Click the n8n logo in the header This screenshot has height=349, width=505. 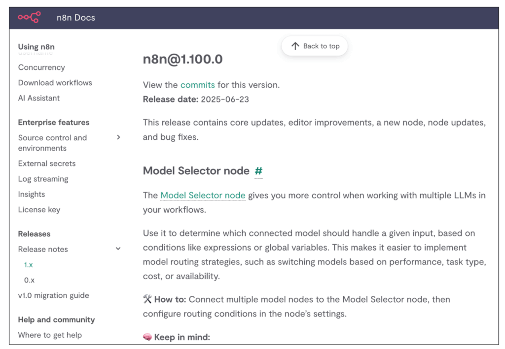tap(29, 17)
